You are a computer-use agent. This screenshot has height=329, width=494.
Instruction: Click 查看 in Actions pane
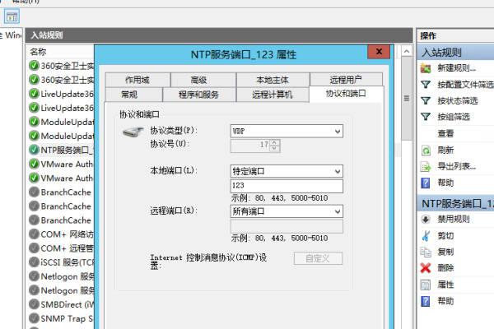[x=445, y=133]
